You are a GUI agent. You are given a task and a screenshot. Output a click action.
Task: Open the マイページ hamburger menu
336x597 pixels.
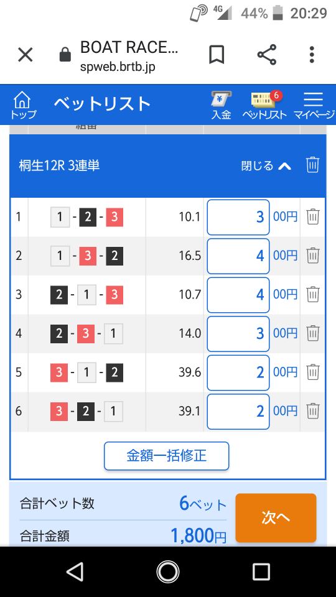tap(314, 105)
